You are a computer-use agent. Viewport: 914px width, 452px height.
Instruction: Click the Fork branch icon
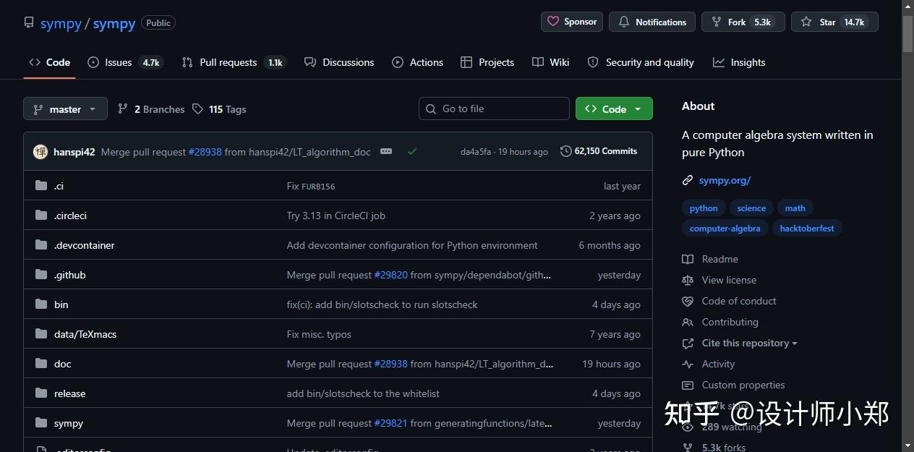[717, 22]
